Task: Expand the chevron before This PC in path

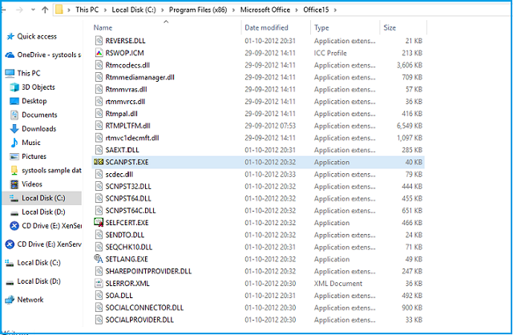Action: click(x=69, y=10)
